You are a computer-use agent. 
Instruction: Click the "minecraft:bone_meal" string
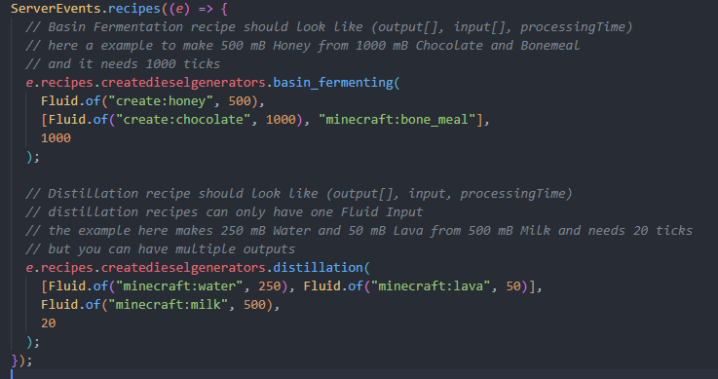coord(397,120)
